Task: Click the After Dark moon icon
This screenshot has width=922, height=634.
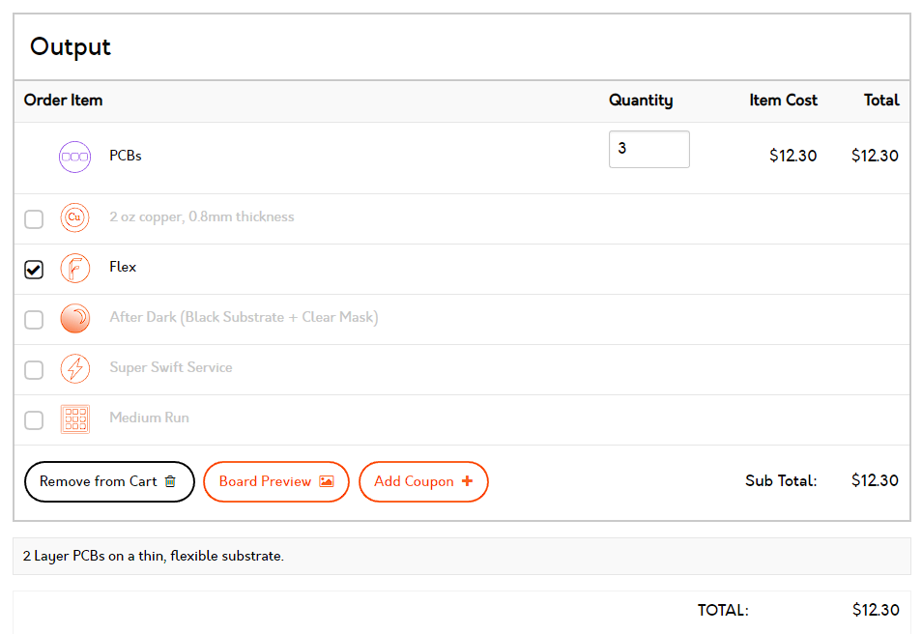Action: [x=74, y=318]
